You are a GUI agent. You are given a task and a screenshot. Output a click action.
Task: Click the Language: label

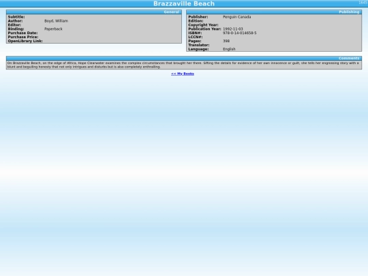click(x=198, y=49)
